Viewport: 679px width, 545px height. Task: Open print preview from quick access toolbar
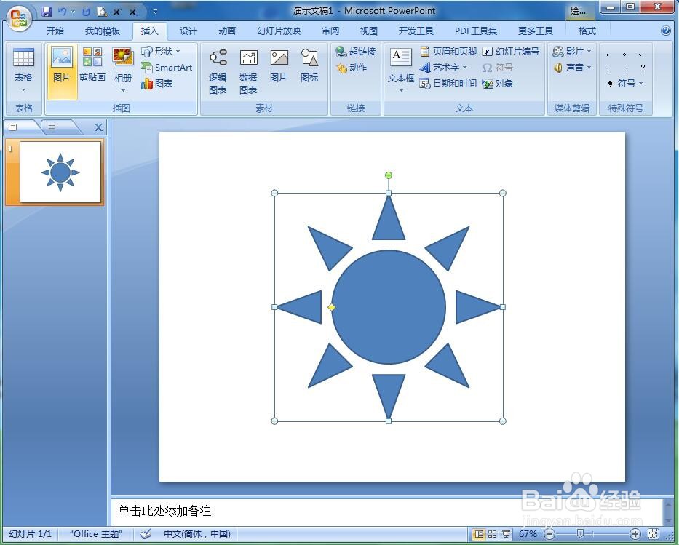pos(102,12)
